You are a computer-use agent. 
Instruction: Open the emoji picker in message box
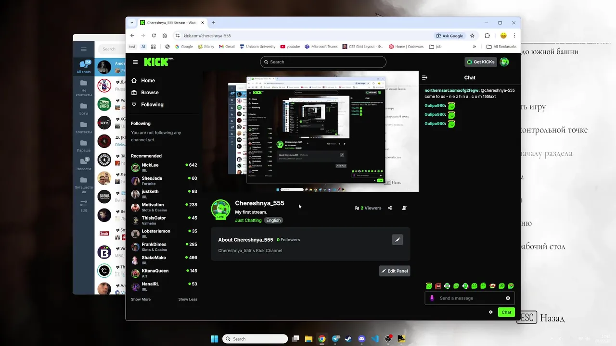[508, 298]
